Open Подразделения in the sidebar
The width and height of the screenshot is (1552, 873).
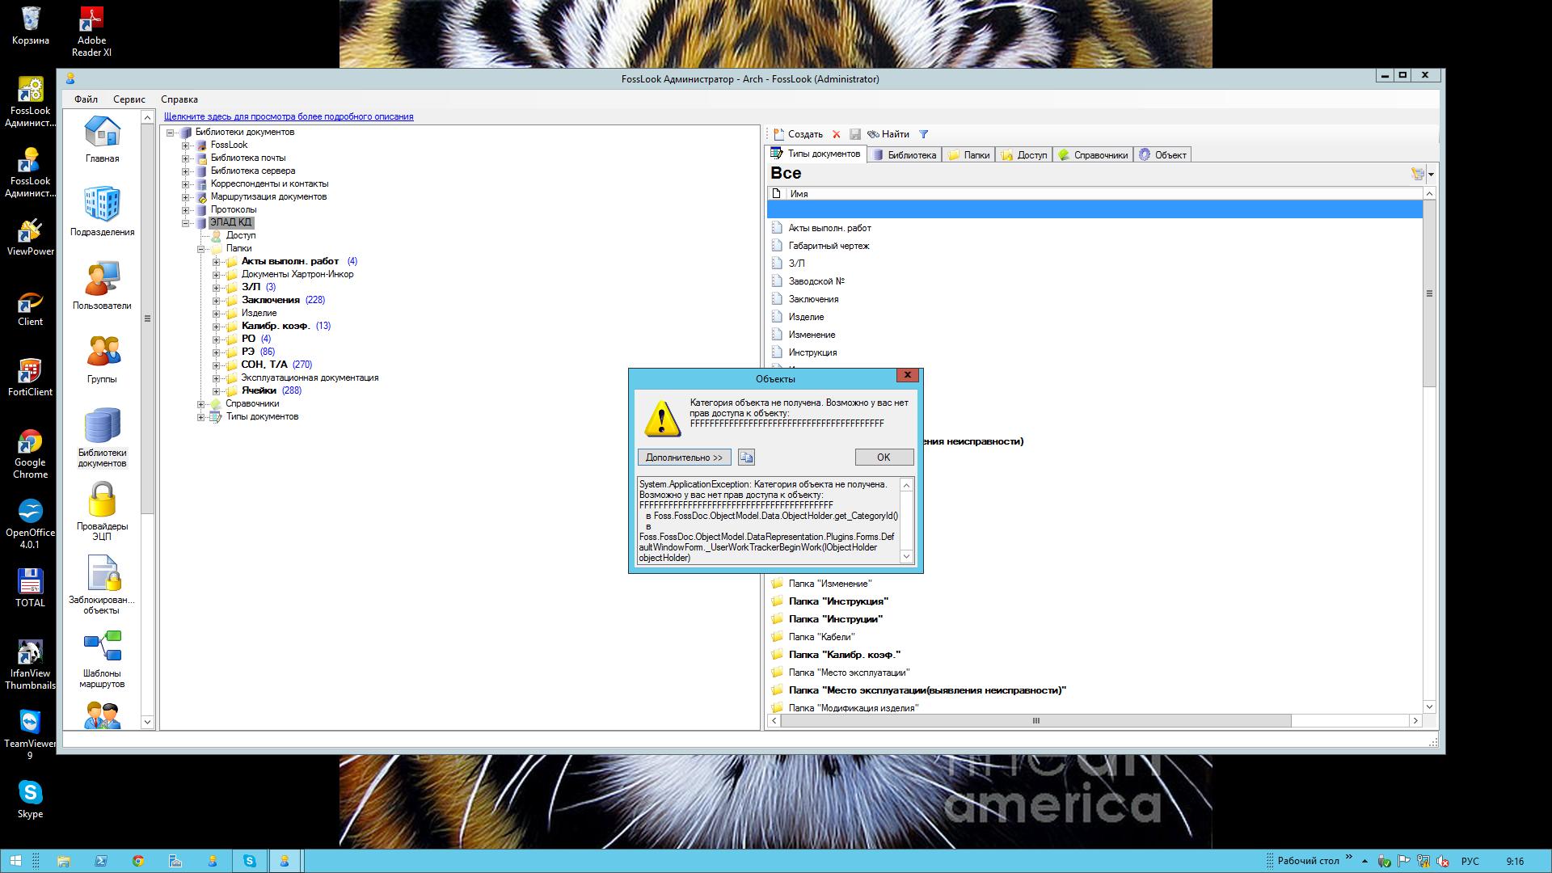point(102,211)
